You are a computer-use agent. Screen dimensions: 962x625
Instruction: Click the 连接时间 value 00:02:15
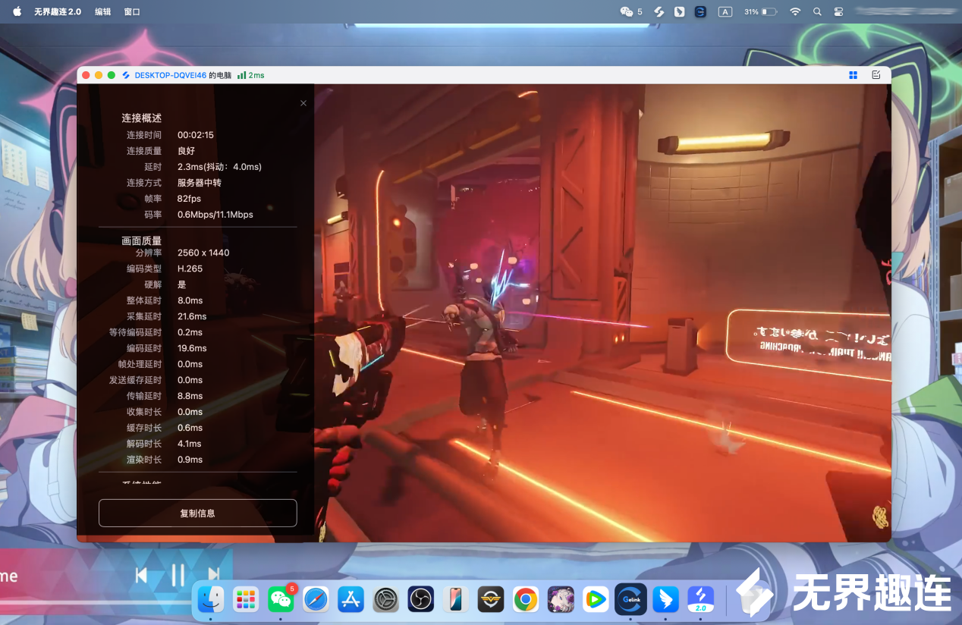[196, 135]
